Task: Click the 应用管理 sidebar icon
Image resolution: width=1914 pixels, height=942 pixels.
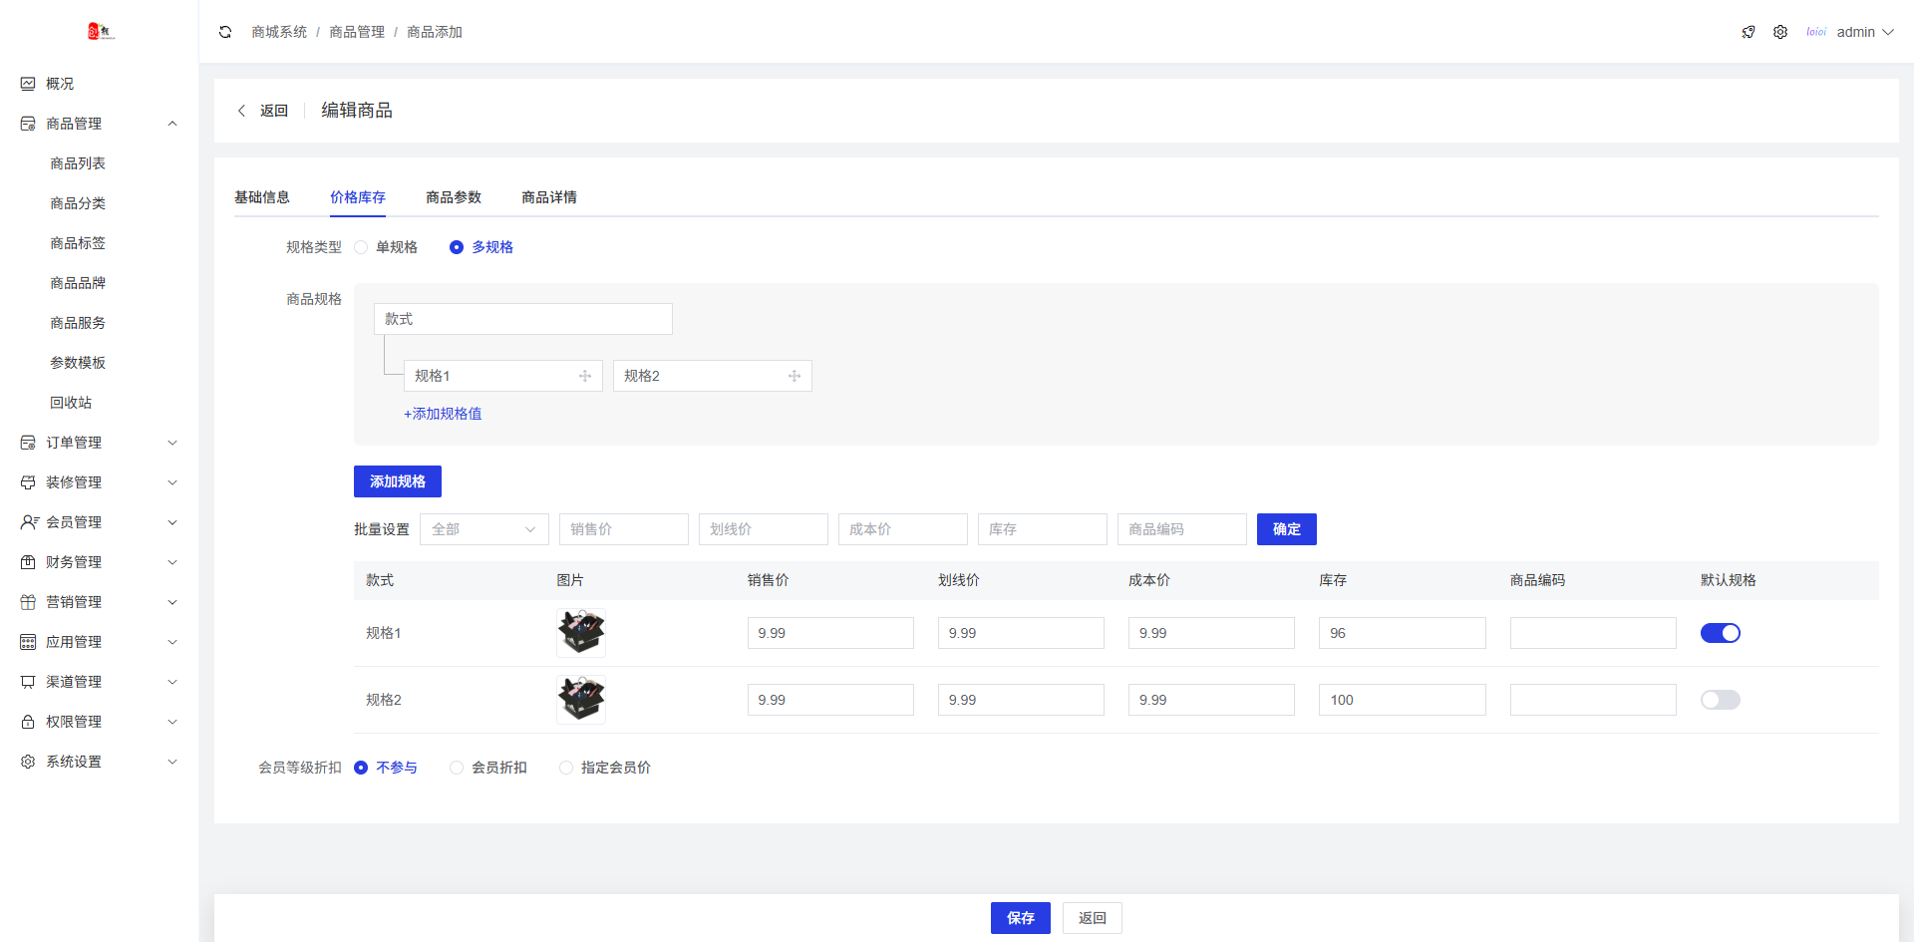Action: (x=28, y=642)
